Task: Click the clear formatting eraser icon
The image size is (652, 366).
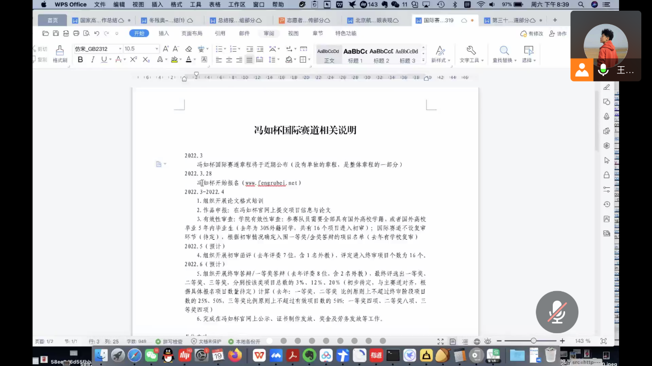Action: tap(188, 49)
